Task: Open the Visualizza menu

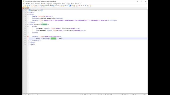Action: coord(38,4)
